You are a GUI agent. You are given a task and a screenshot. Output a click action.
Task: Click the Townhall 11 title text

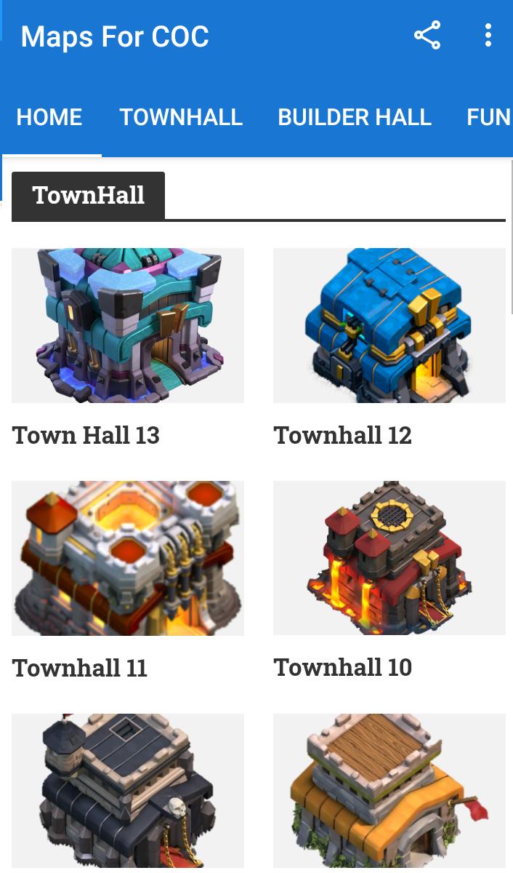coord(80,668)
